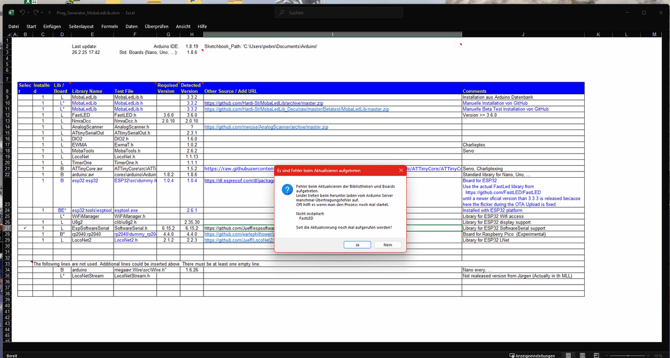Viewport: 670px width, 358px height.
Task: Open Customize Quick Access Toolbar dropdown
Action: point(49,13)
